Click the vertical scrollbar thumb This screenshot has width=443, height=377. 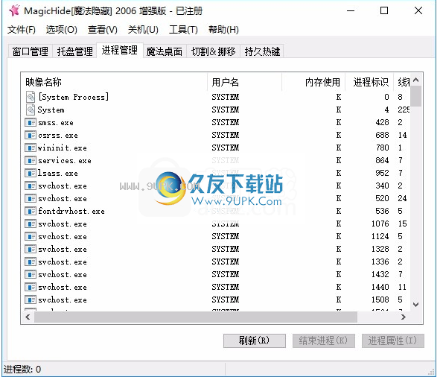click(415, 96)
